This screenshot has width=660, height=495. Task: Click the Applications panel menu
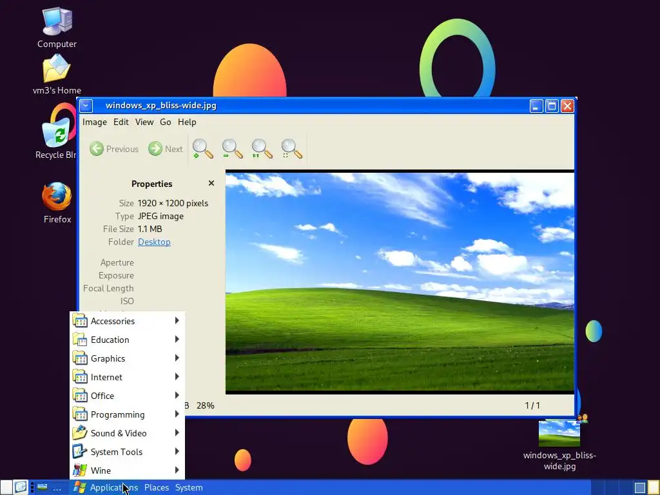113,487
